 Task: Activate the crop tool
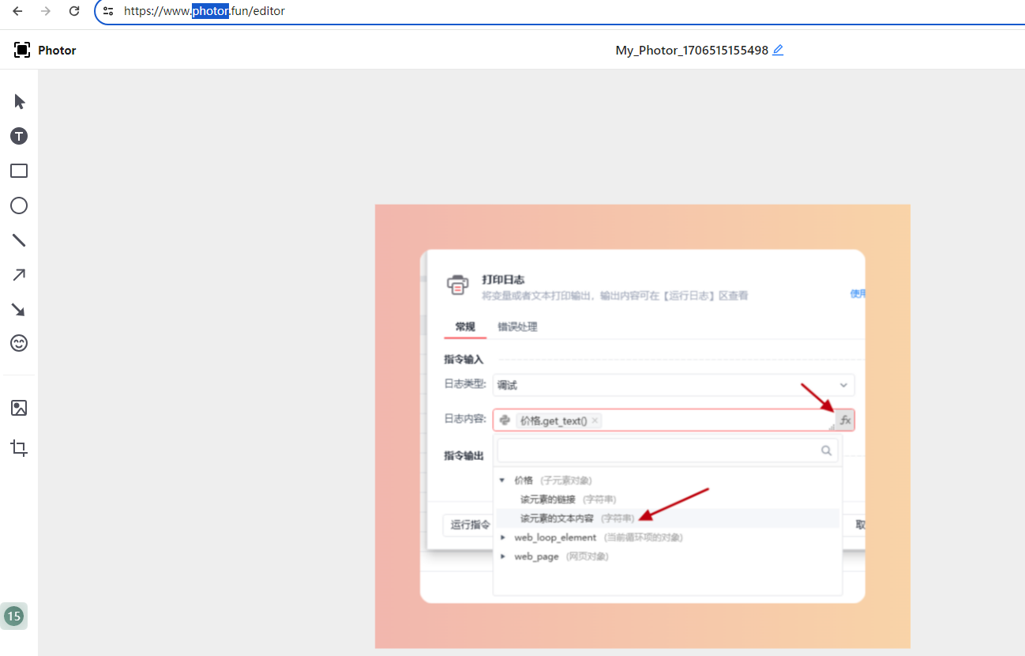[x=19, y=448]
